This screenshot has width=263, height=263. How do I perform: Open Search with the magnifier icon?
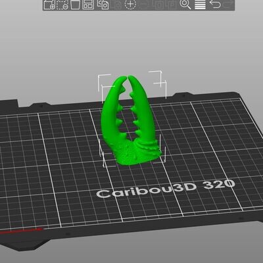(x=185, y=5)
